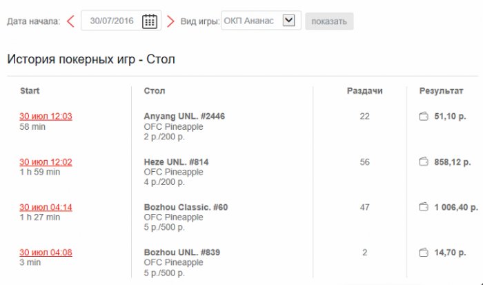Image resolution: width=483 pixels, height=285 pixels.
Task: Select the Bozhou Classic. #60 table name
Action: pyautogui.click(x=186, y=207)
